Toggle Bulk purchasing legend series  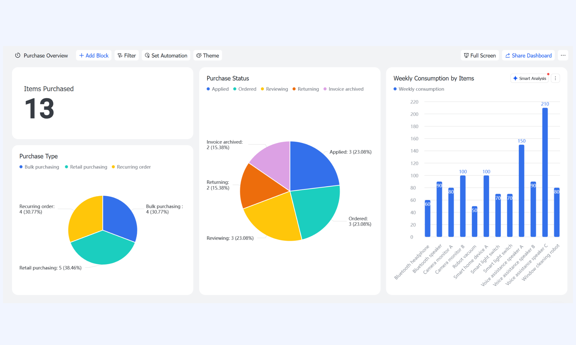point(39,167)
